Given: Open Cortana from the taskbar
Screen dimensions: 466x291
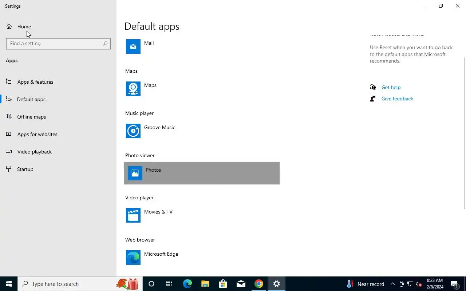Looking at the screenshot, I should pyautogui.click(x=151, y=284).
